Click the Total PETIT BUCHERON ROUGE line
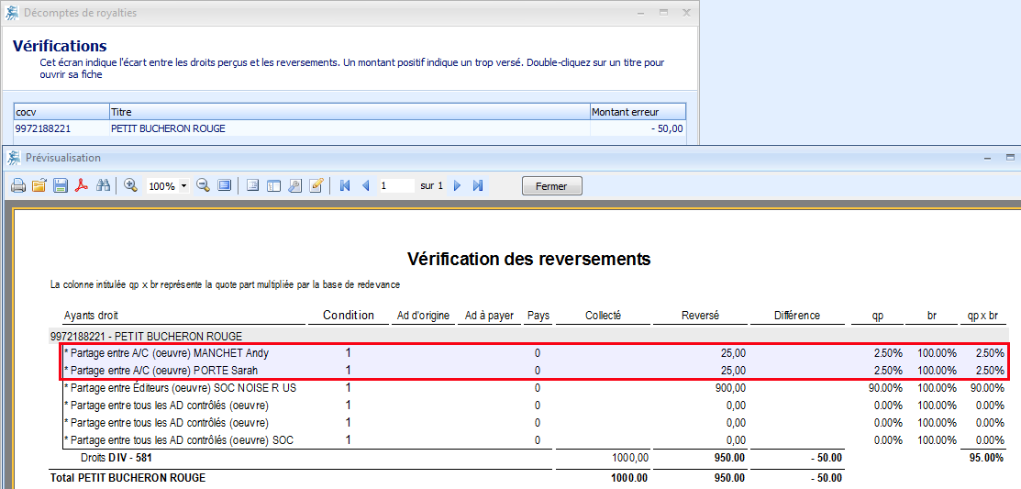Screen dimensions: 1021x489 (x=128, y=478)
